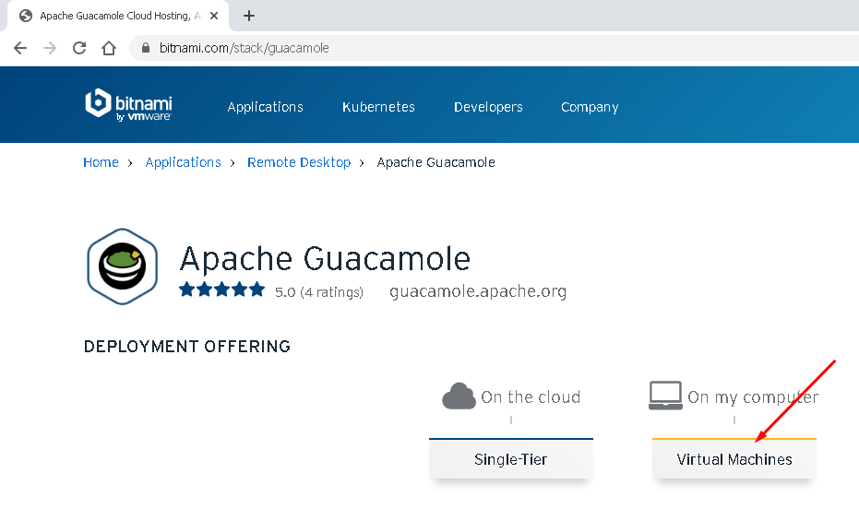
Task: Click the laptop icon beside On my computer
Action: click(x=665, y=396)
